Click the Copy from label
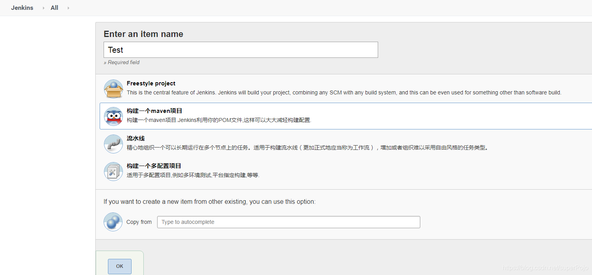The height and width of the screenshot is (275, 592). click(x=139, y=222)
